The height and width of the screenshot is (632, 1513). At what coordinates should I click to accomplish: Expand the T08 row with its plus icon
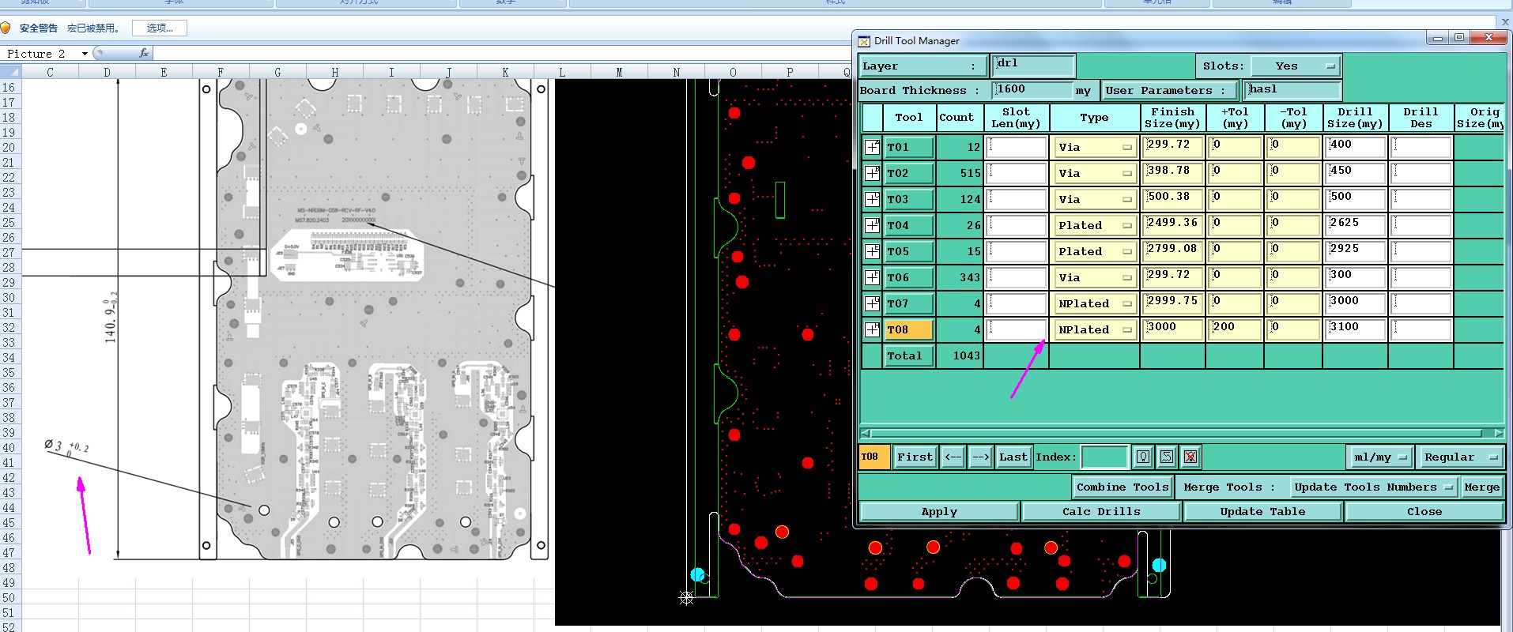tap(872, 329)
